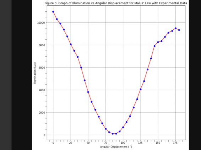Viewport: 201px width, 150px height.
Task: Pick the data point at 125 degrees near 4000
Action: click(141, 90)
